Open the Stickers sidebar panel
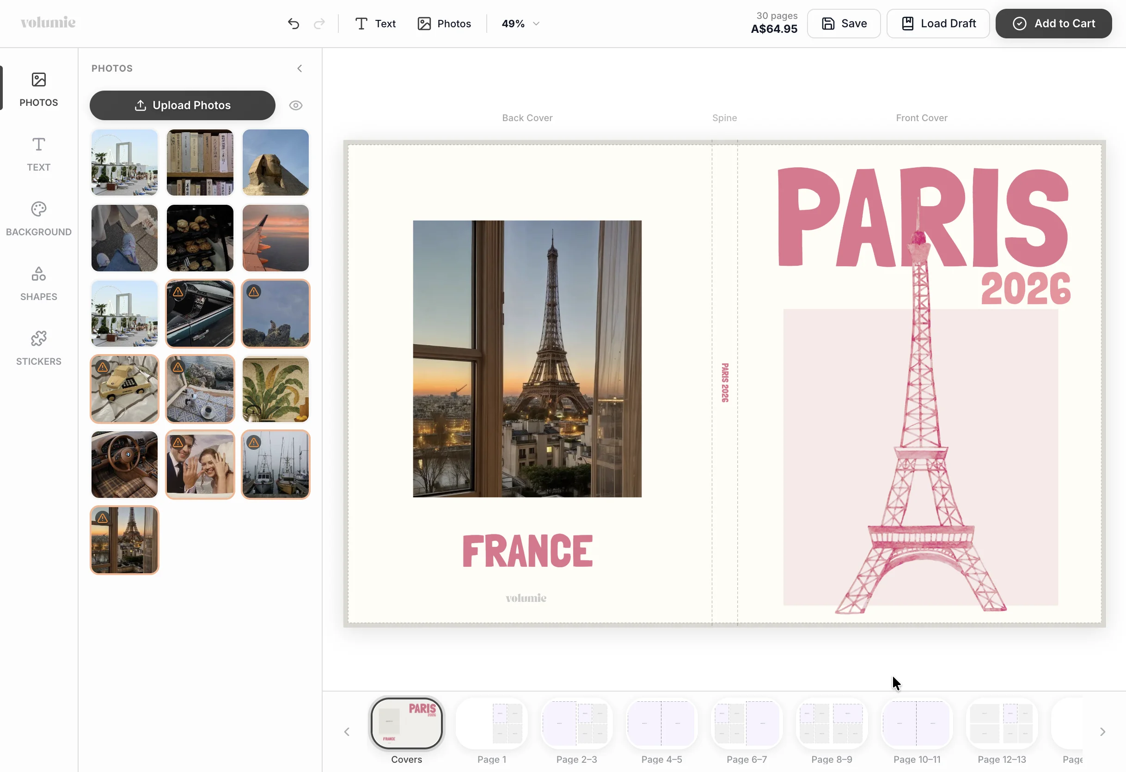 pos(39,349)
